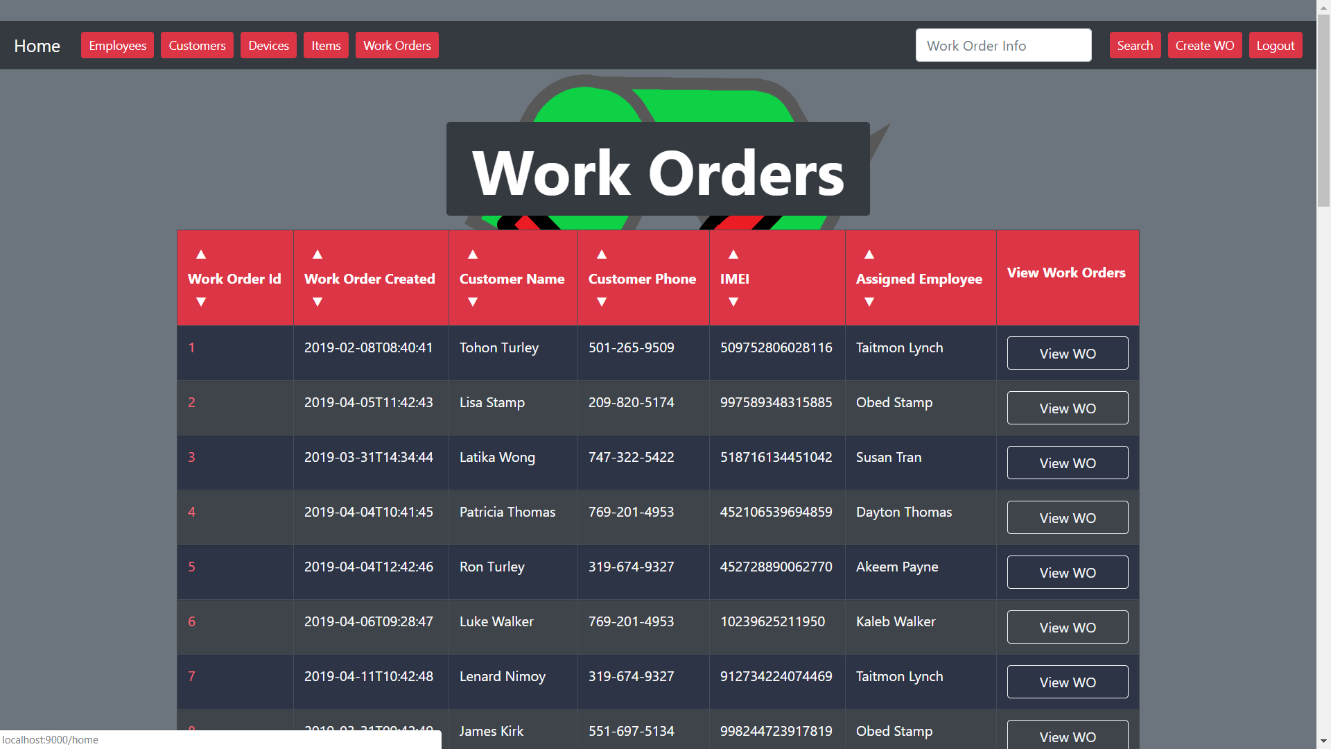Sort Work Order Id descending with down arrow

point(201,302)
